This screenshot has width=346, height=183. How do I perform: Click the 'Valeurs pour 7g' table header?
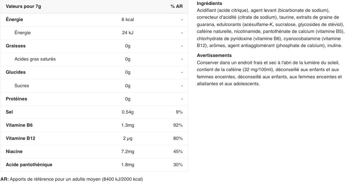click(x=23, y=6)
